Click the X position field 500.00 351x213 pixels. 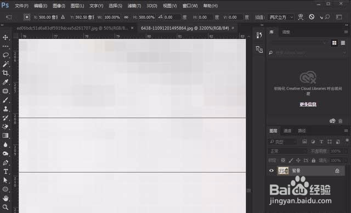(x=48, y=17)
